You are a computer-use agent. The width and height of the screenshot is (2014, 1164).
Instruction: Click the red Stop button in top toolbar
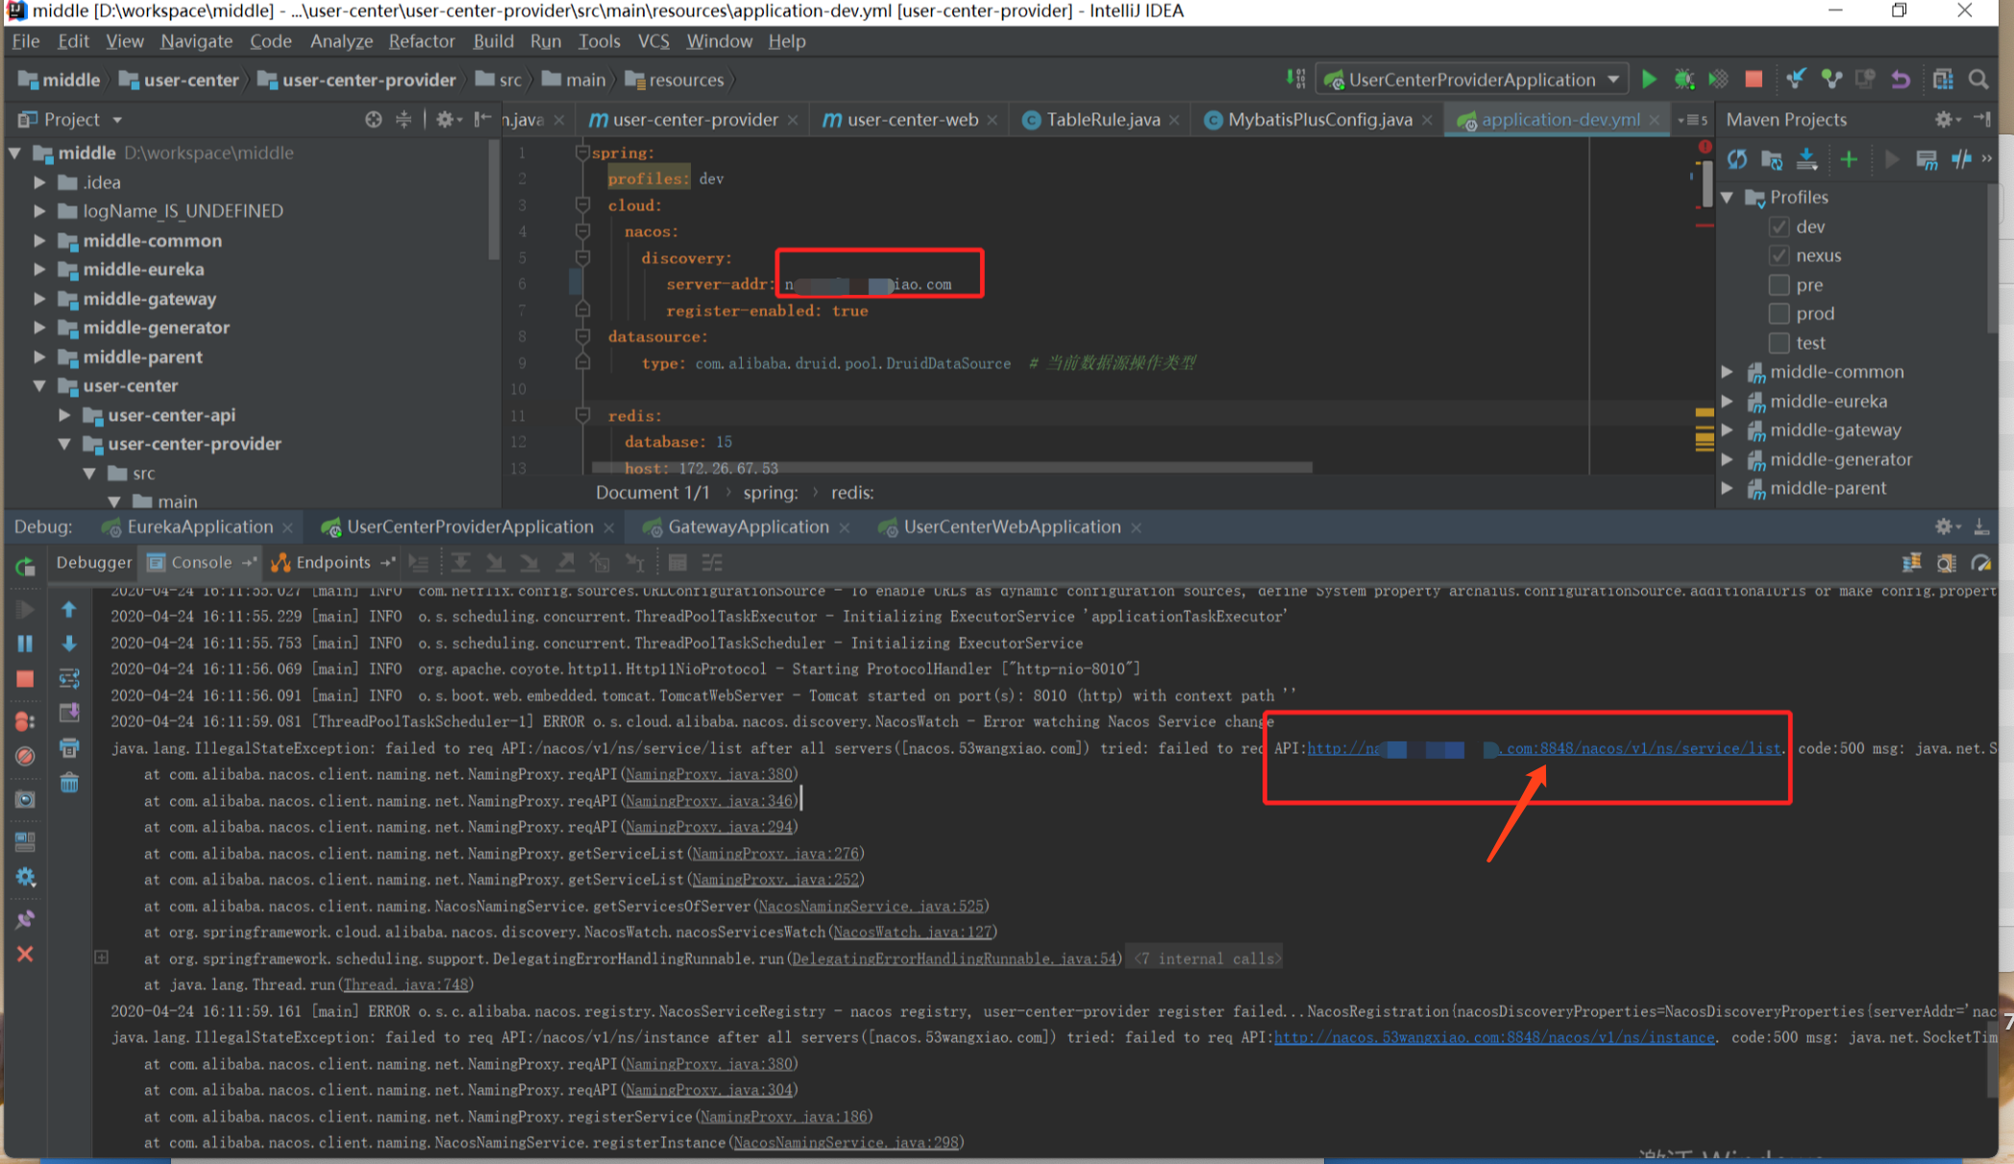tap(1754, 80)
